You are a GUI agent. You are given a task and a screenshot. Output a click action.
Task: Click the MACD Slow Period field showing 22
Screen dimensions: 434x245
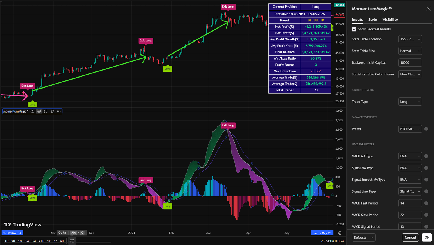(410, 215)
